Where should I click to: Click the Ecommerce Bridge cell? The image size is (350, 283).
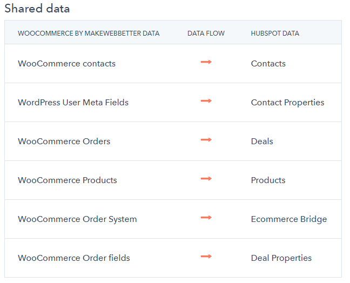click(x=289, y=219)
